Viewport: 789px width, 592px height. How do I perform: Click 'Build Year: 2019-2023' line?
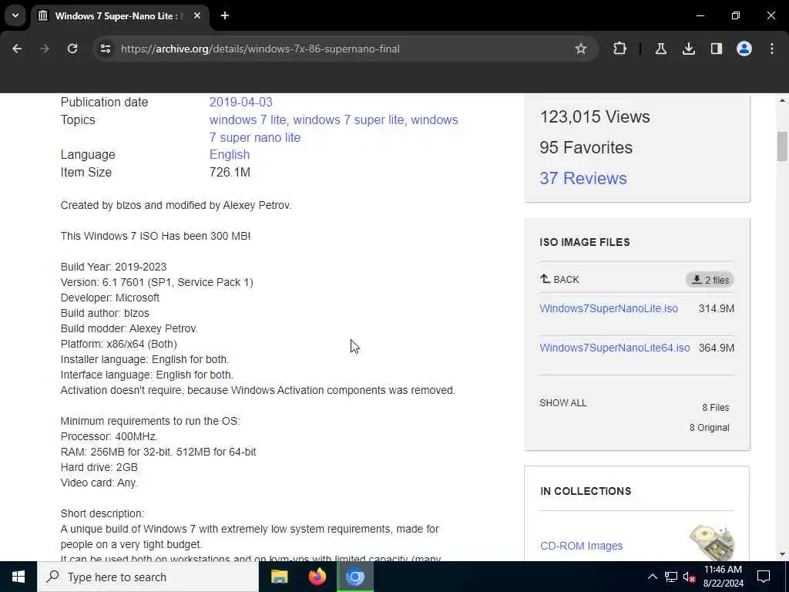(x=113, y=267)
